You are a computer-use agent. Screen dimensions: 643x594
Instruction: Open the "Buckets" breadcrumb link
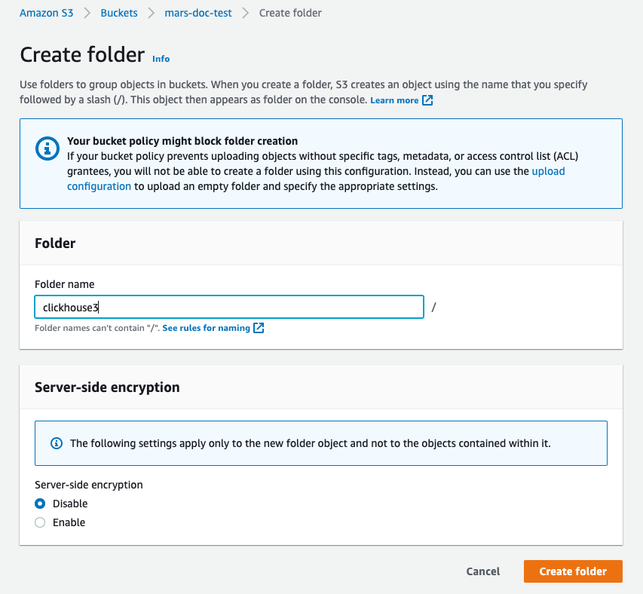118,13
